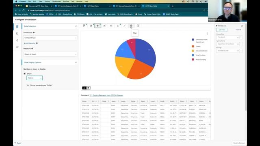
Task: Select the pie chart visualization icon
Action: pyautogui.click(x=97, y=26)
